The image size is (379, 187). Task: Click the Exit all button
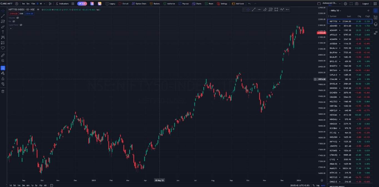[123, 4]
